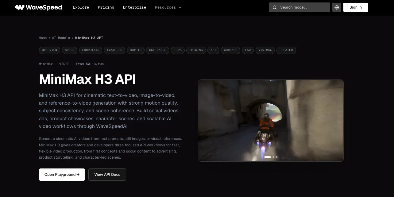Open the AI Models breadcrumb link

[61, 38]
